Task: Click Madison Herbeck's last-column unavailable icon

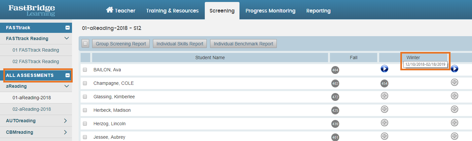Action: 454,109
